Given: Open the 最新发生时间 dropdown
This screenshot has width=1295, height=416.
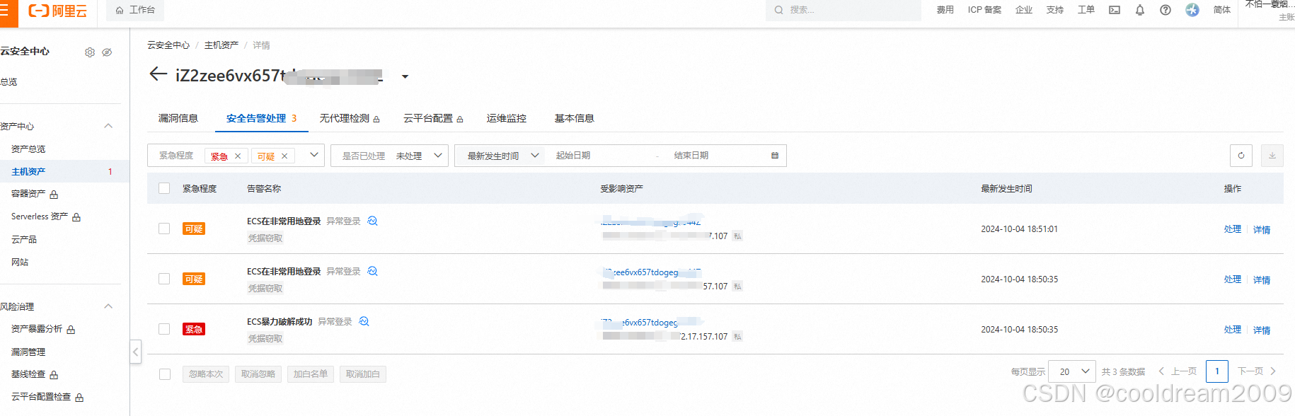Looking at the screenshot, I should point(504,156).
